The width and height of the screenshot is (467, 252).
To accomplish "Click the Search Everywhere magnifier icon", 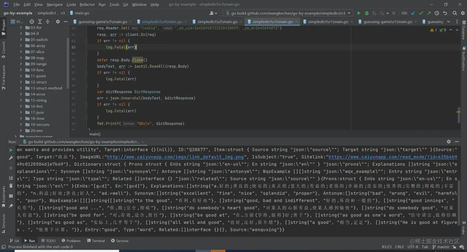I will pyautogui.click(x=455, y=13).
